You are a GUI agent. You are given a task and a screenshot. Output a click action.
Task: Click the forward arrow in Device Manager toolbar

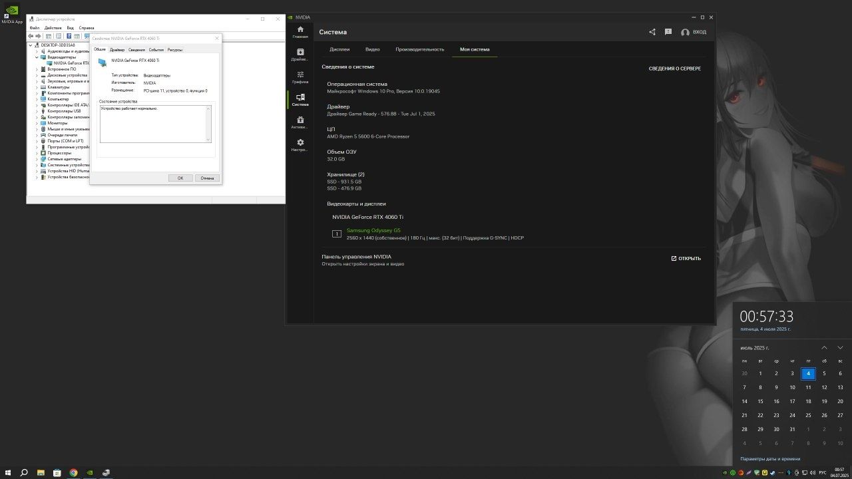[x=38, y=36]
